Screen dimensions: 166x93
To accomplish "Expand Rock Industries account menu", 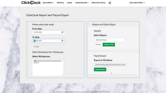I will coord(137,3).
